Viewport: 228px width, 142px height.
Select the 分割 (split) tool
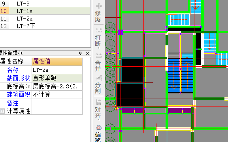pos(99,84)
